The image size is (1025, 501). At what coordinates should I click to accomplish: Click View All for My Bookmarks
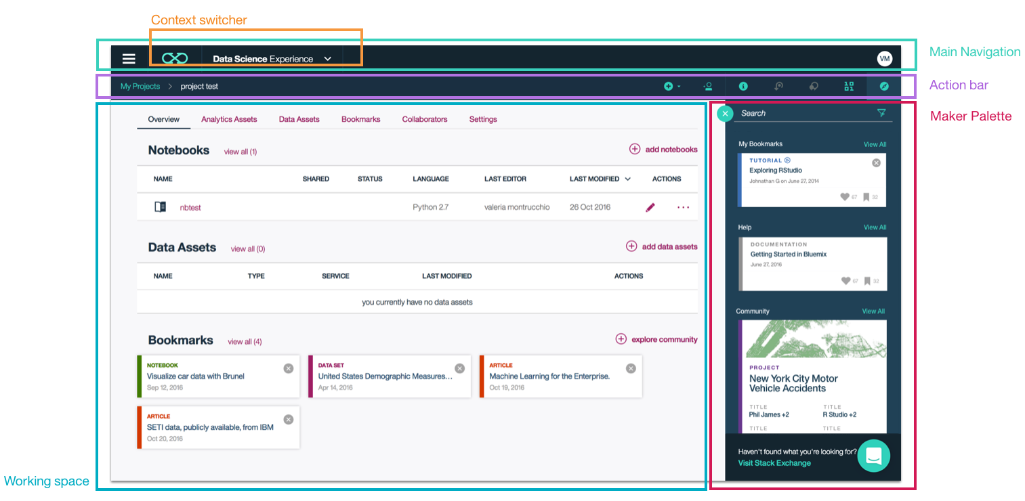click(x=875, y=144)
